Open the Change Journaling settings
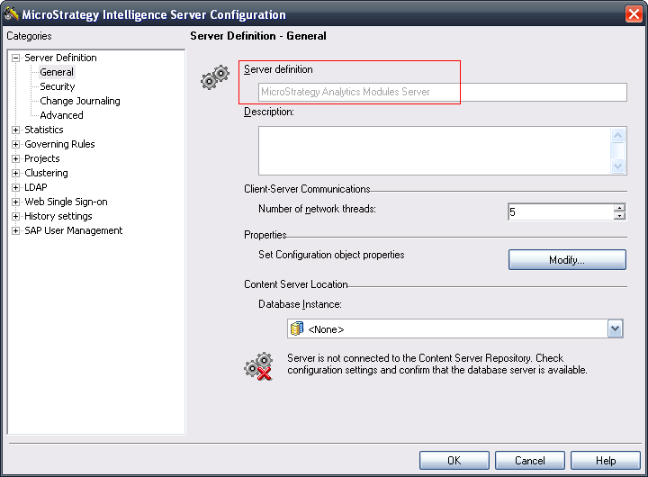 click(x=80, y=101)
